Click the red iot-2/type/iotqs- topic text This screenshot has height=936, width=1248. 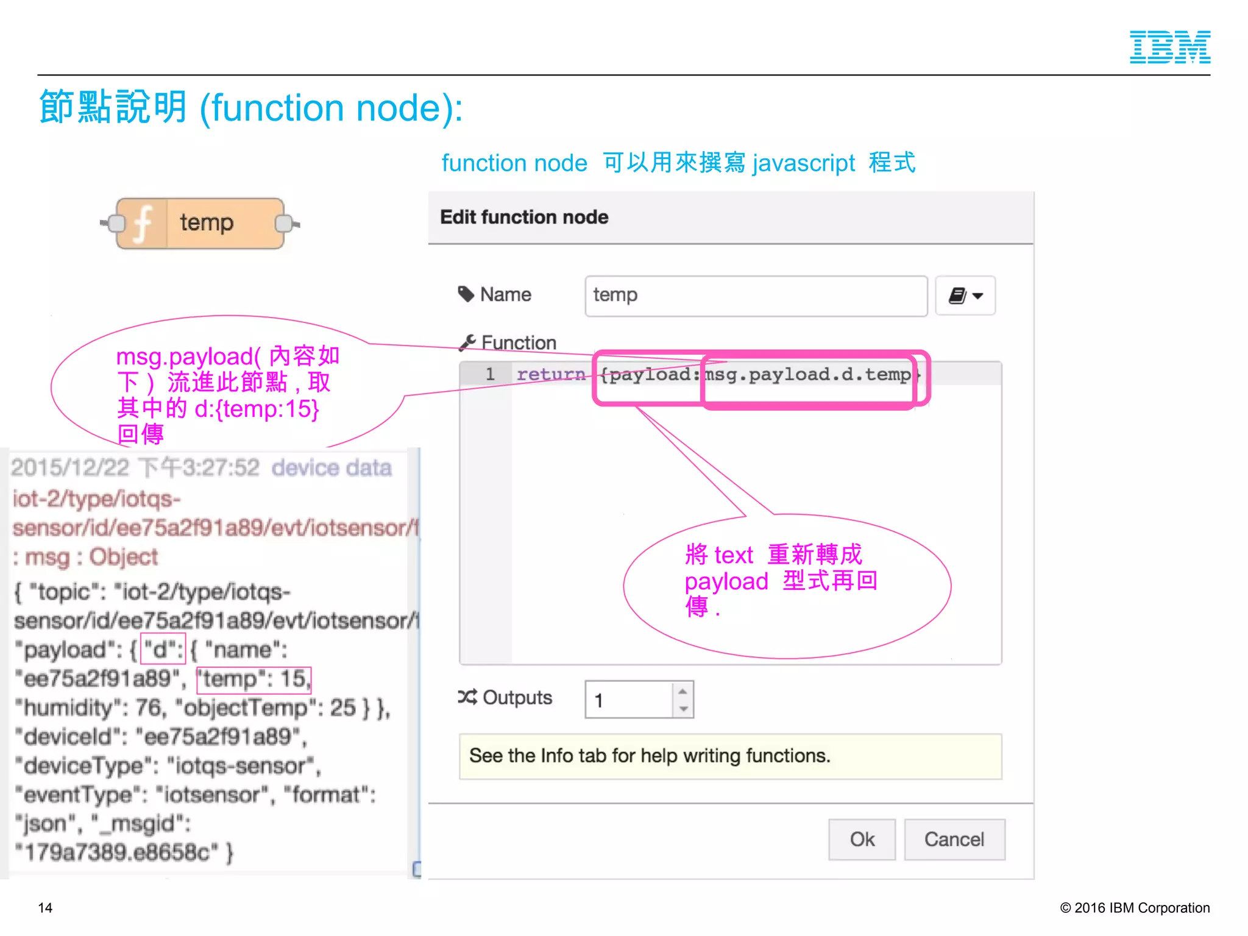pyautogui.click(x=97, y=499)
